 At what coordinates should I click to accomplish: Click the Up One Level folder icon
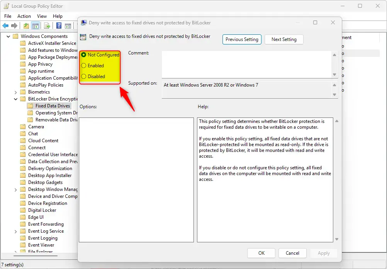[x=26, y=26]
